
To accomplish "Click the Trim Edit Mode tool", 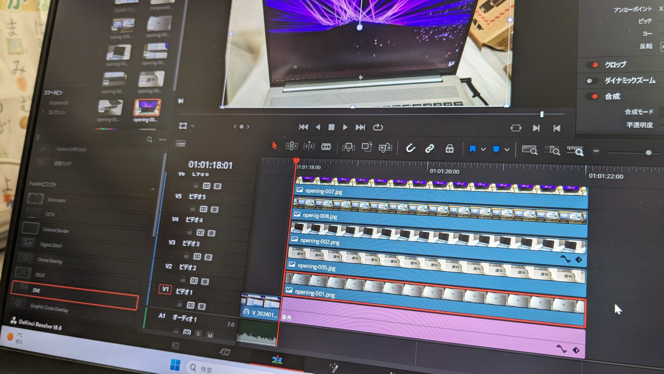I will tap(292, 146).
